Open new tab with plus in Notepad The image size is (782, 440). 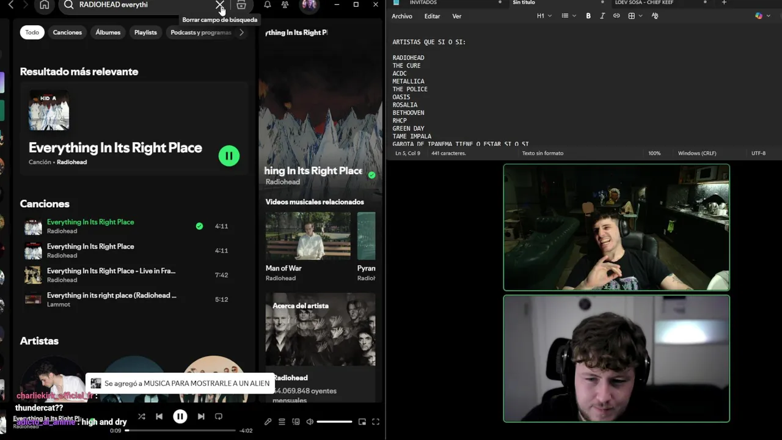(x=724, y=2)
